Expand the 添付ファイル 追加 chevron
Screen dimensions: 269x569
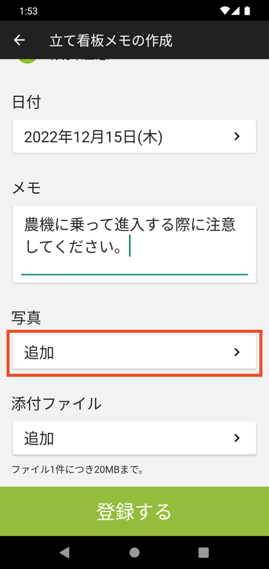[x=237, y=438]
